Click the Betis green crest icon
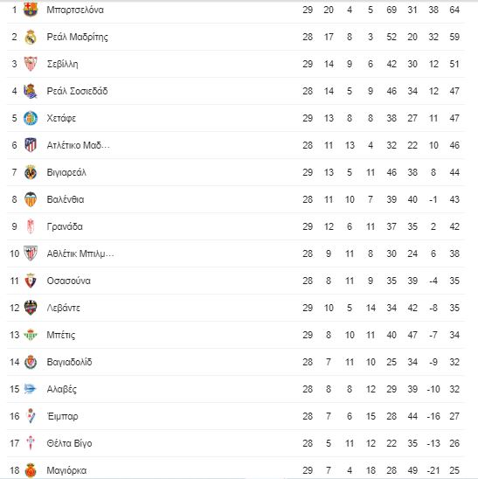Screen dimensions: 478x479 pyautogui.click(x=31, y=335)
